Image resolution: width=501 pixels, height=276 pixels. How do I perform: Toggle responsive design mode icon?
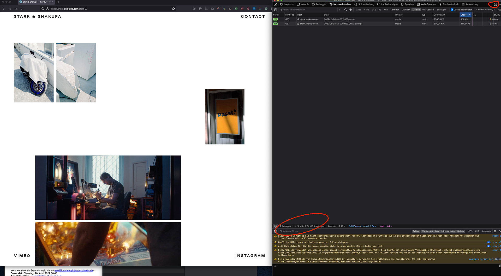click(x=495, y=4)
